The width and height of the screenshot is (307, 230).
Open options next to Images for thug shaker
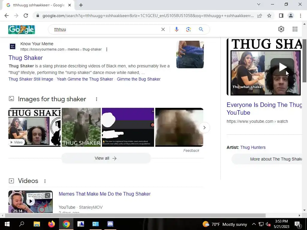pyautogui.click(x=96, y=99)
